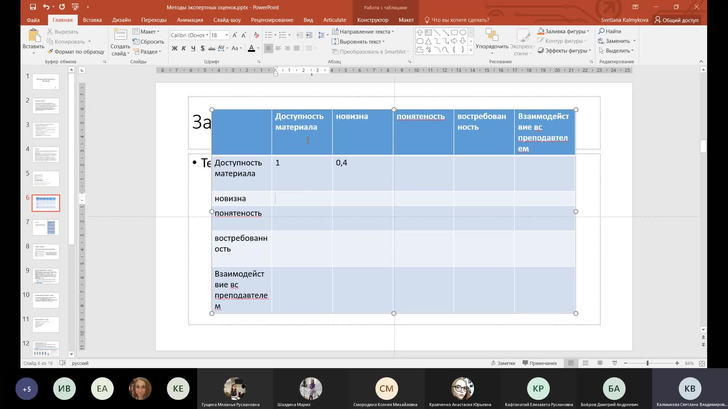Click the Find magnifier button
Viewport: 728px width, 409px height.
click(610, 31)
